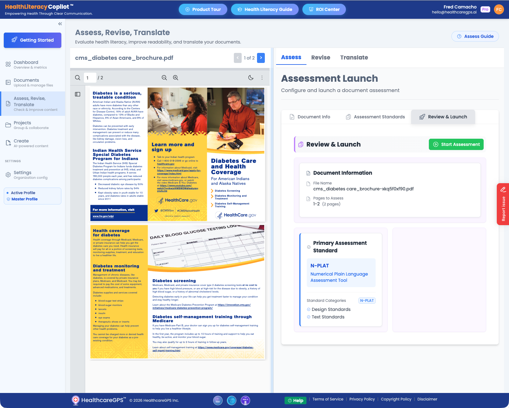Viewport: 509px width, 408px height.
Task: Open the PDF viewer's more options menu
Action: coord(262,77)
